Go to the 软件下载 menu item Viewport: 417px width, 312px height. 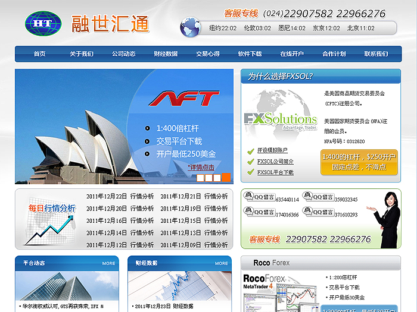[x=250, y=54]
